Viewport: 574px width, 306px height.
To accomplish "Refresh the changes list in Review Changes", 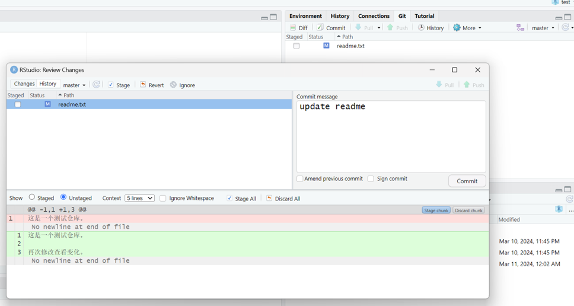I will pyautogui.click(x=96, y=85).
